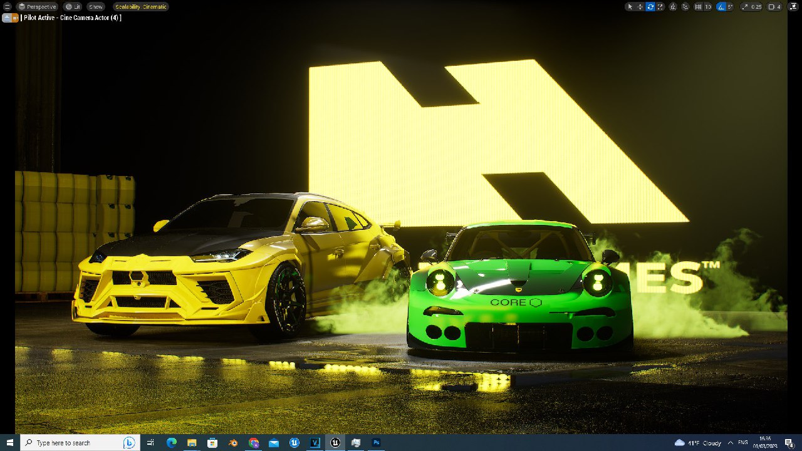Toggle rotation angle snapping icon
Viewport: 802px width, 451px height.
pyautogui.click(x=721, y=7)
